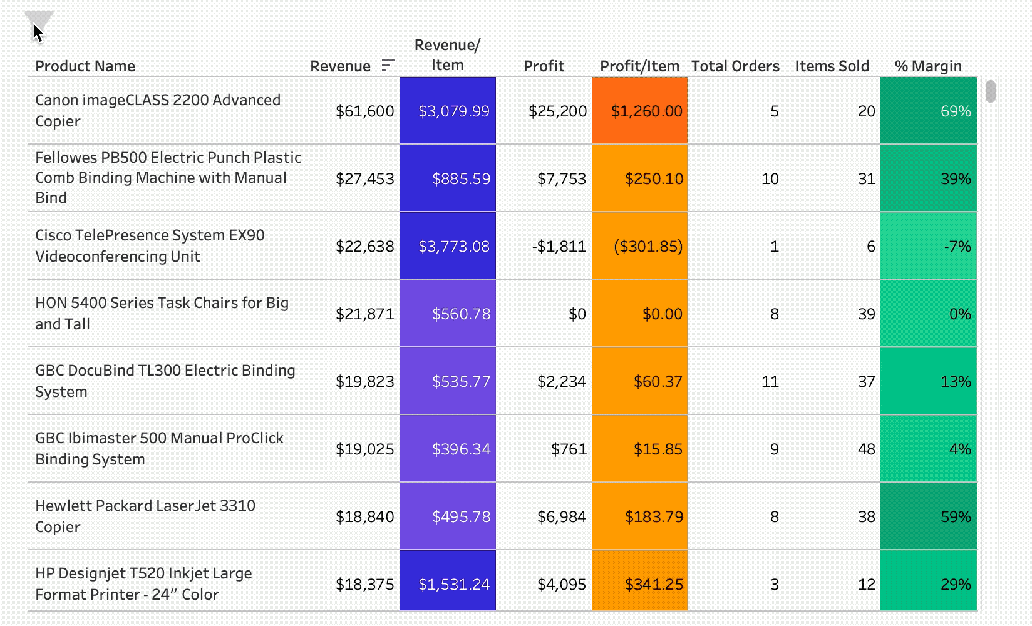Click the filter funnel icon above the table
1032x626 pixels.
pos(39,20)
